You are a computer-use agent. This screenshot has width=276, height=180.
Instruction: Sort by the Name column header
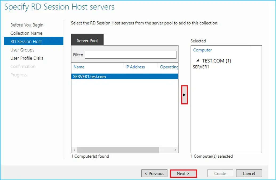coord(79,67)
